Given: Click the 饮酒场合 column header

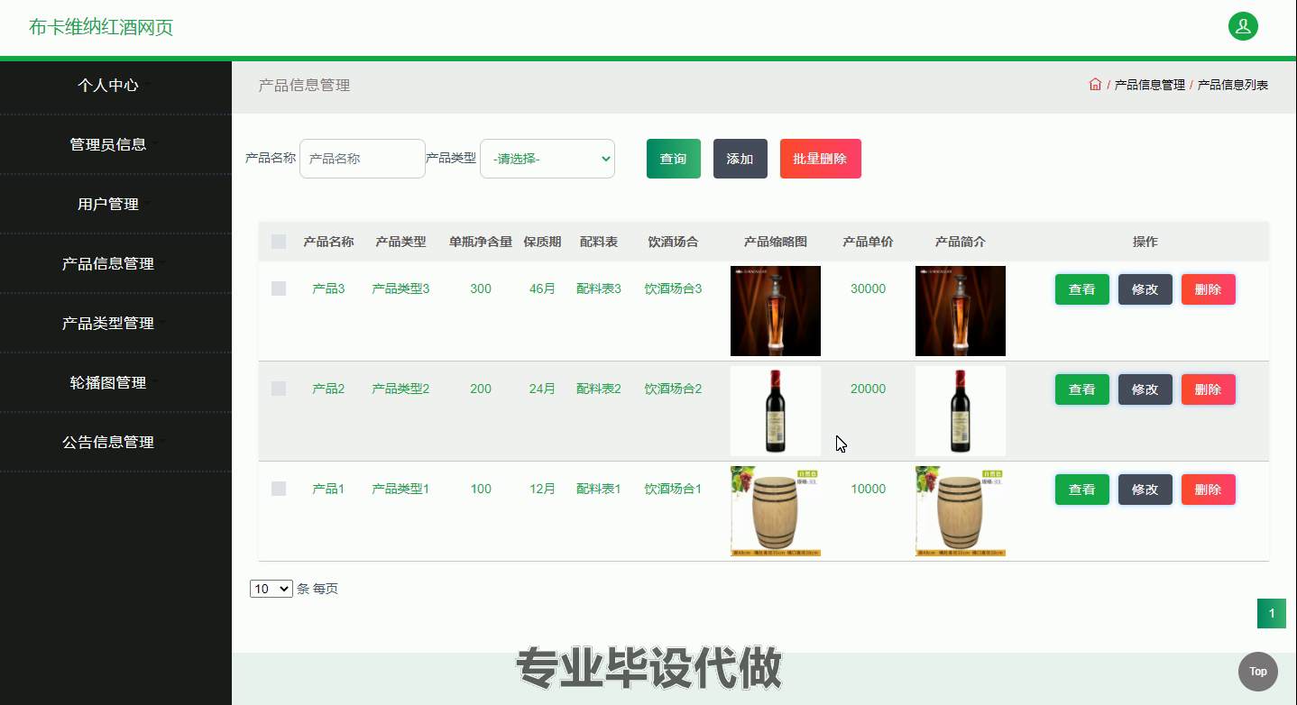Looking at the screenshot, I should 673,242.
